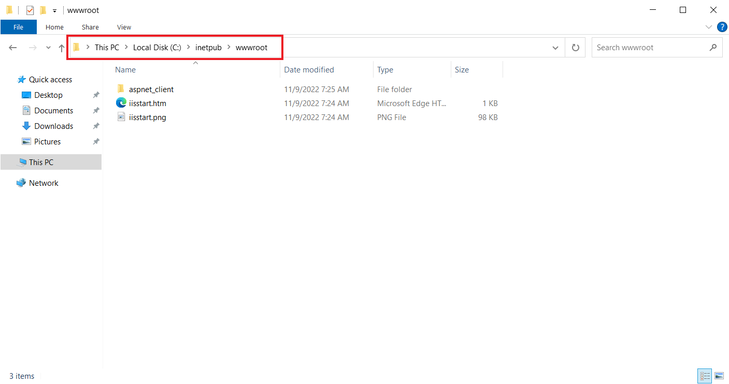Click Local Disk (C:) in breadcrumb
729x384 pixels.
point(157,47)
